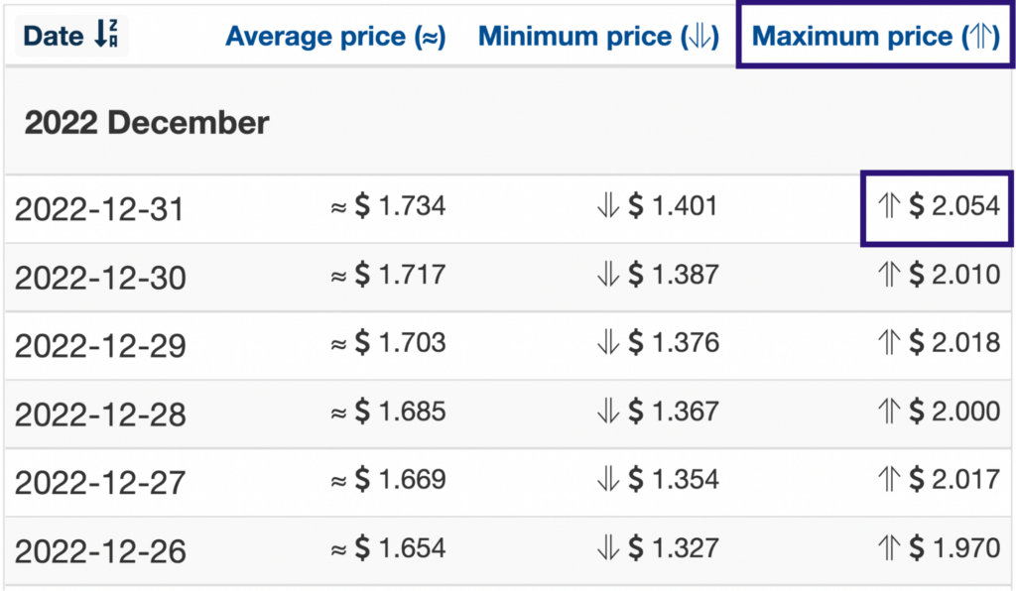Sort by Maximum price column header
This screenshot has height=591, width=1016.
pos(875,37)
